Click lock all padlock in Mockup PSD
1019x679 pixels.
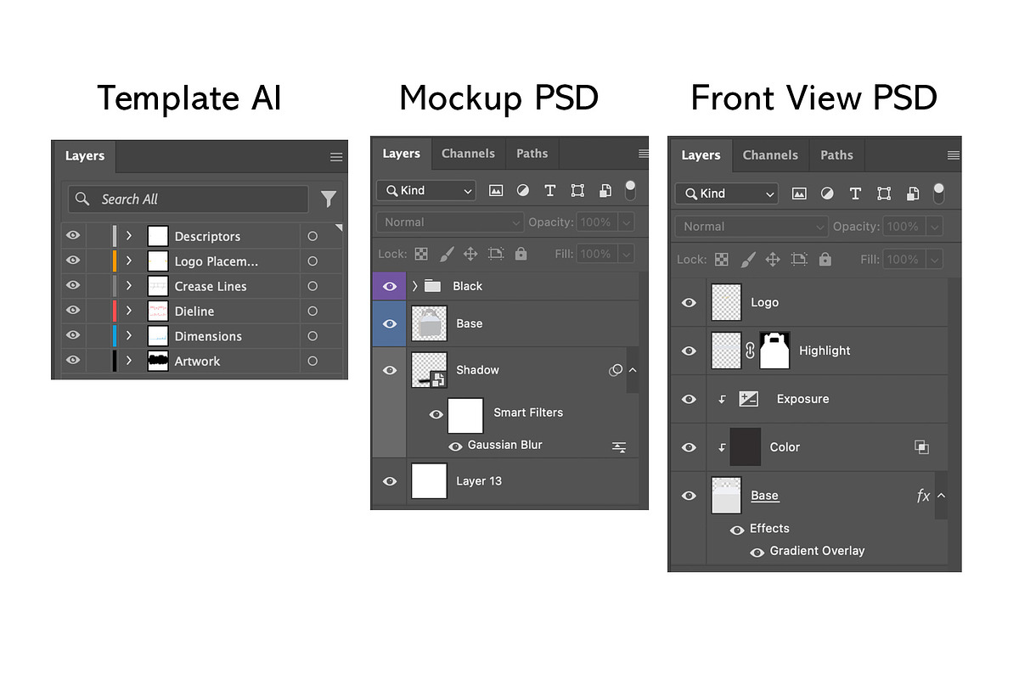(x=521, y=254)
